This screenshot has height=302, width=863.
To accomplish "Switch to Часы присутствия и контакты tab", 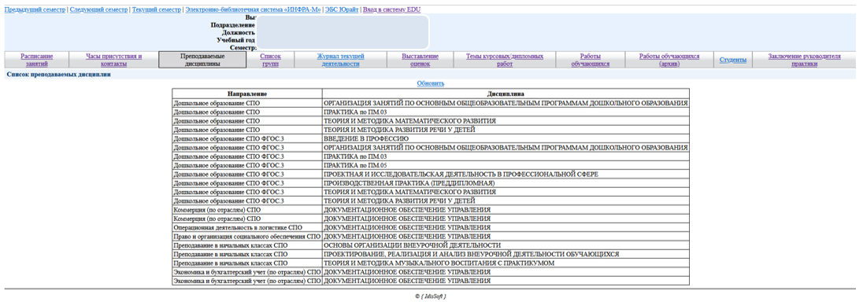I will (114, 60).
